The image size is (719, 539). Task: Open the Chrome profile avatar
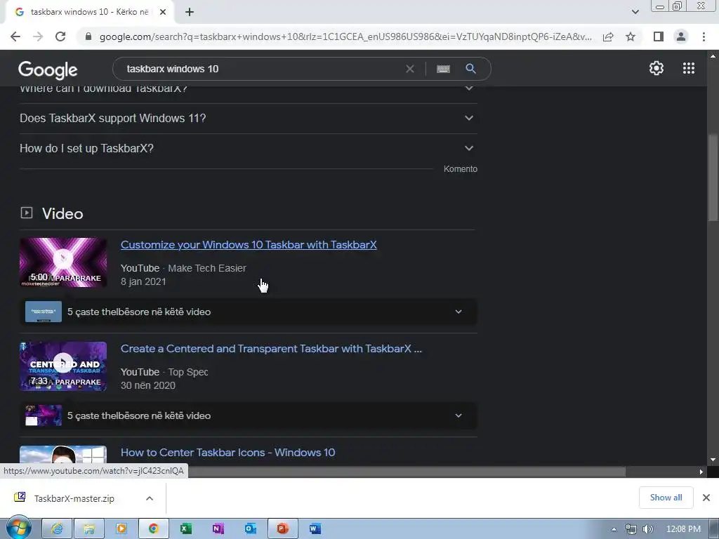pyautogui.click(x=681, y=36)
